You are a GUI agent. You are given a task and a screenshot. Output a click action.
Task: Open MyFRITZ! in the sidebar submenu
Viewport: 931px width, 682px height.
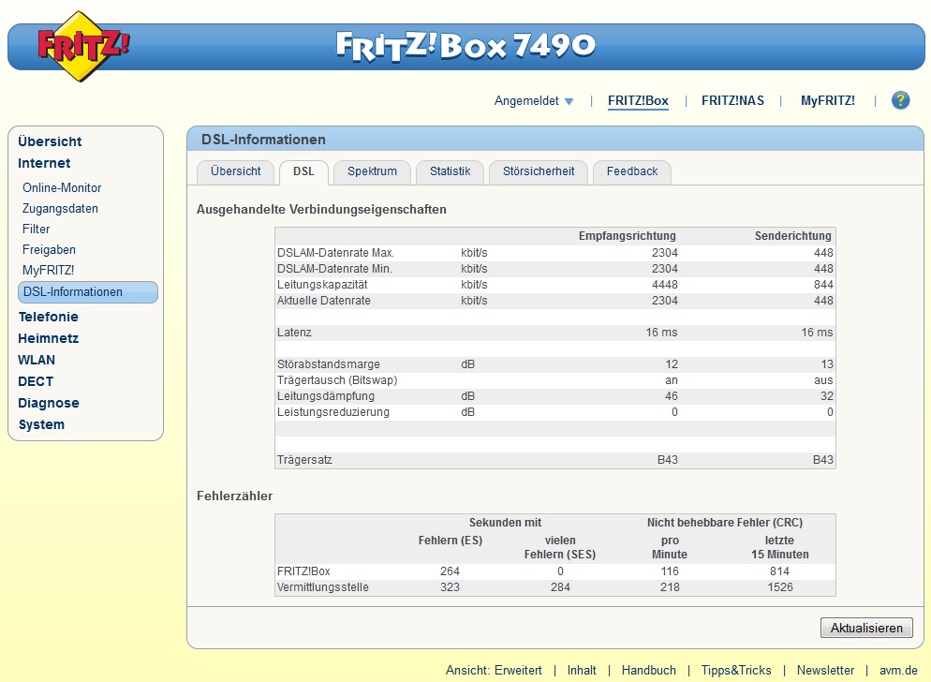[x=48, y=271]
